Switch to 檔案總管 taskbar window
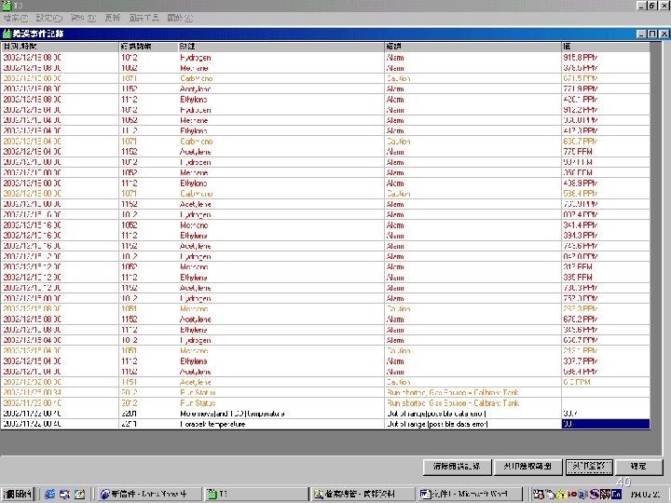This screenshot has height=503, width=671. 363,494
